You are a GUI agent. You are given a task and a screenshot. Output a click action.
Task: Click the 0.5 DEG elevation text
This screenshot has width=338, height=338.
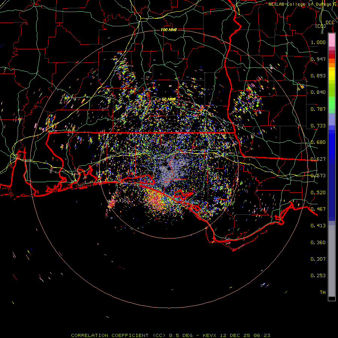click(x=181, y=335)
